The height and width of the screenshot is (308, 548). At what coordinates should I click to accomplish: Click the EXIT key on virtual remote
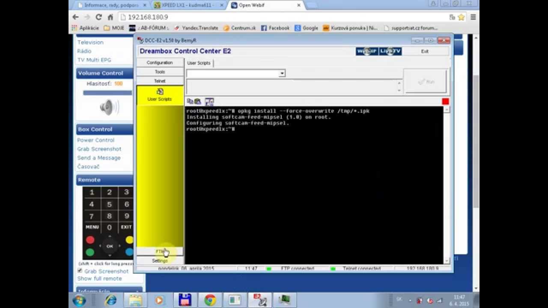(x=126, y=227)
